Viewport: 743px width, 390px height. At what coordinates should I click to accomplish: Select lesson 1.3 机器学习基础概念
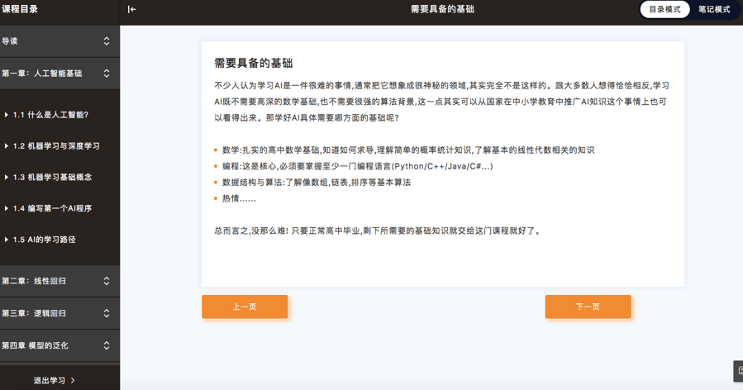52,178
